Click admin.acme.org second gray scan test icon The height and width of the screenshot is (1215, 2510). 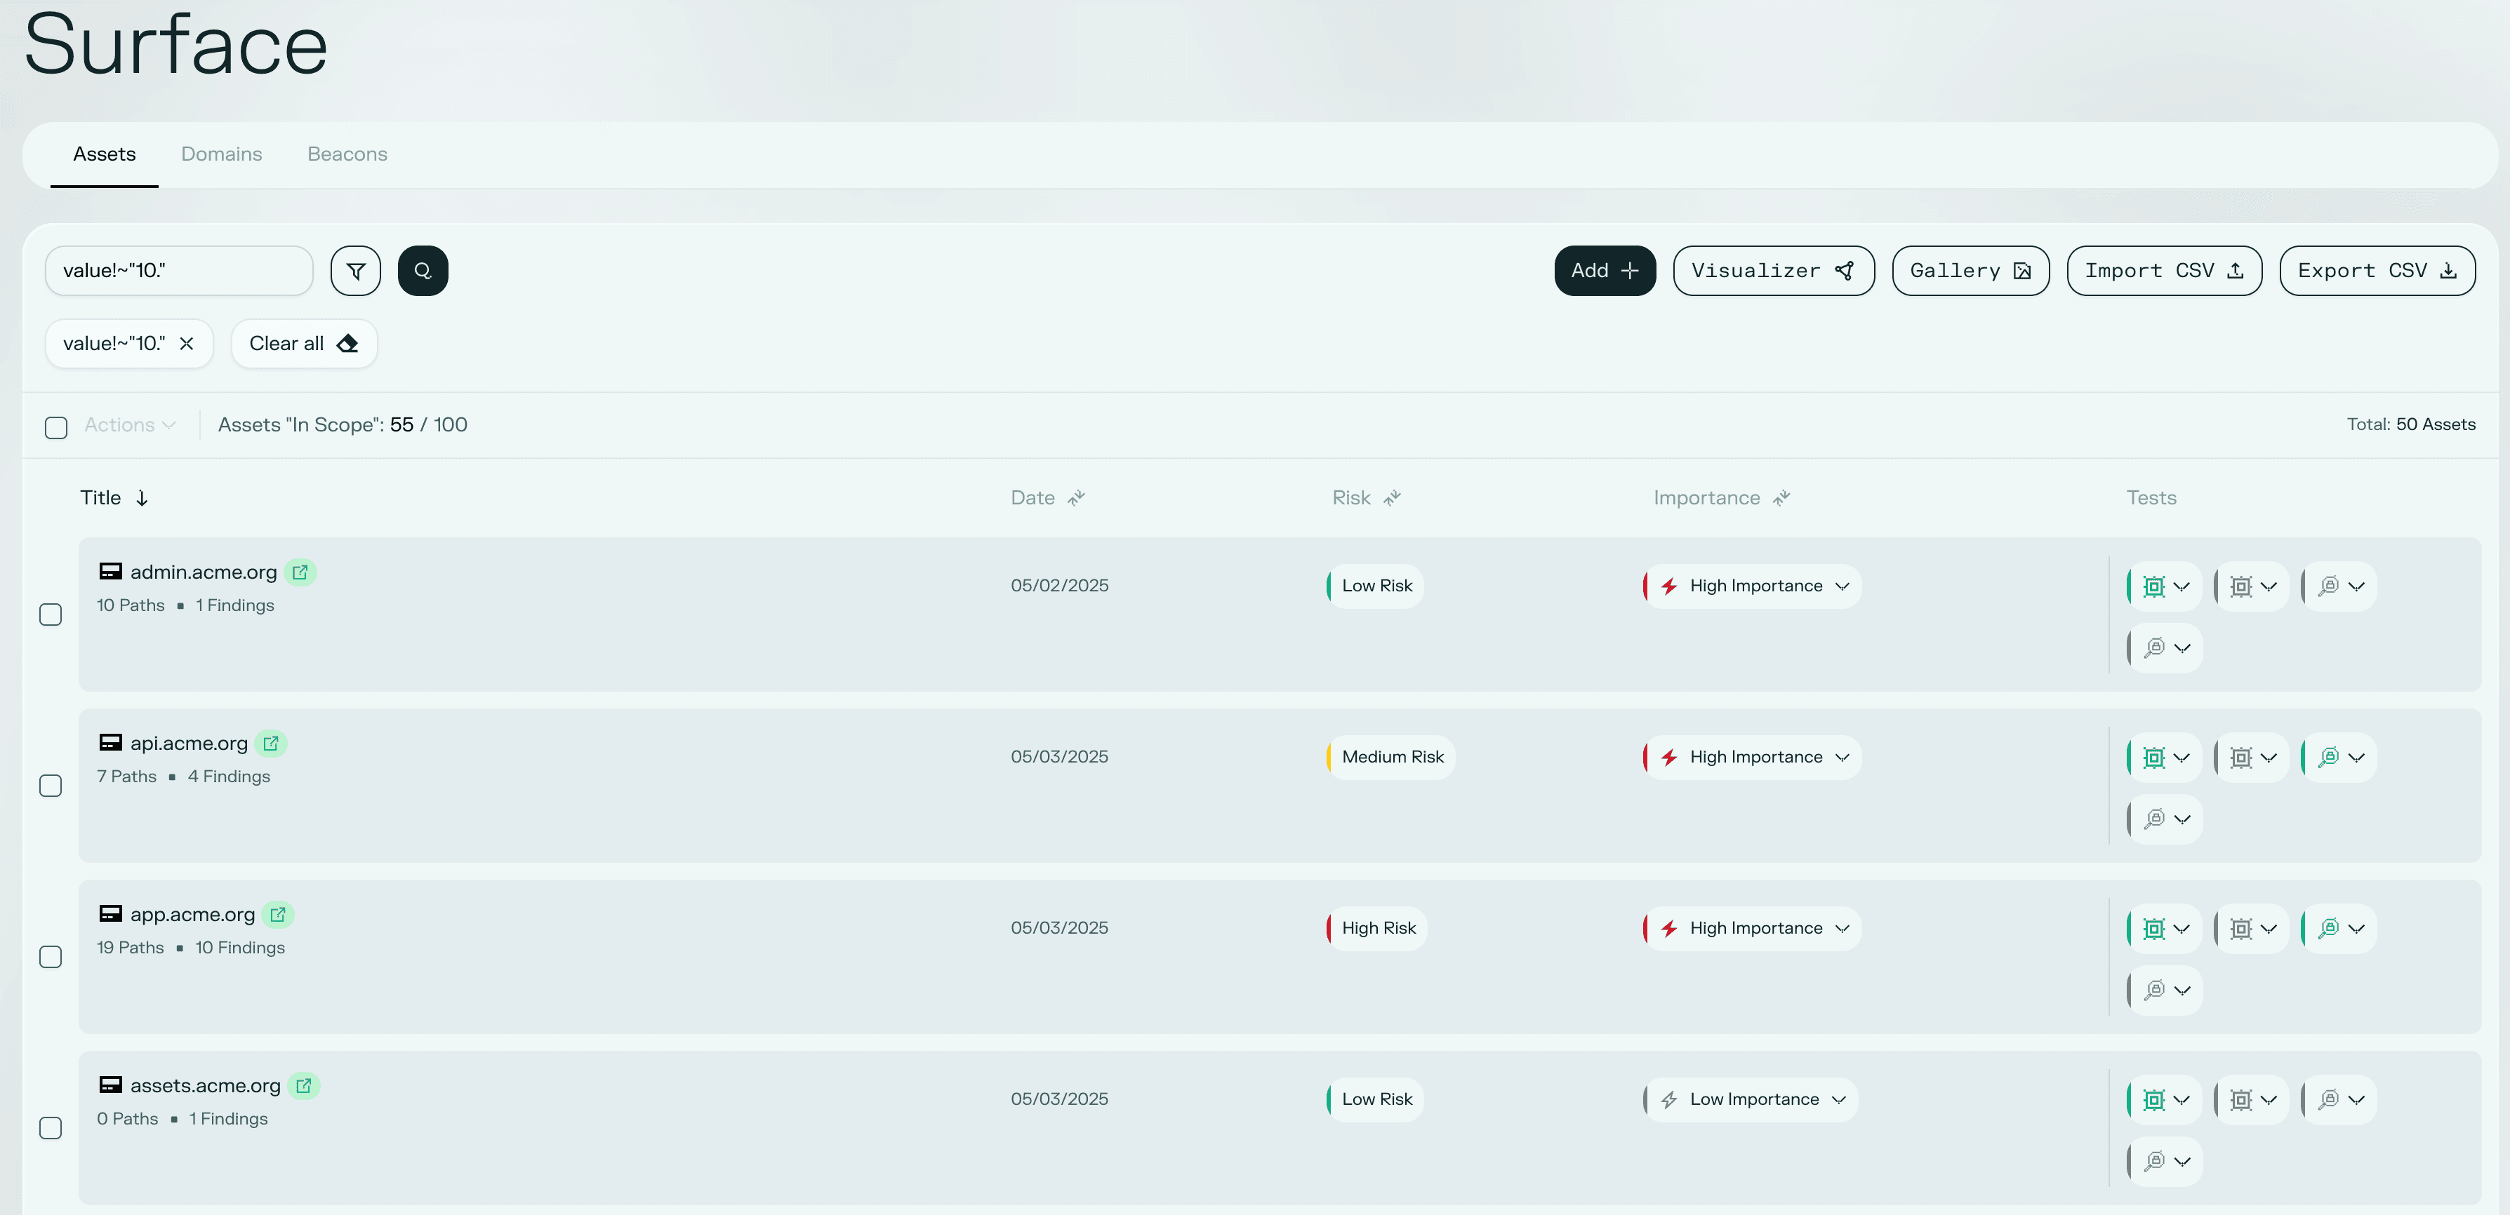(2241, 586)
